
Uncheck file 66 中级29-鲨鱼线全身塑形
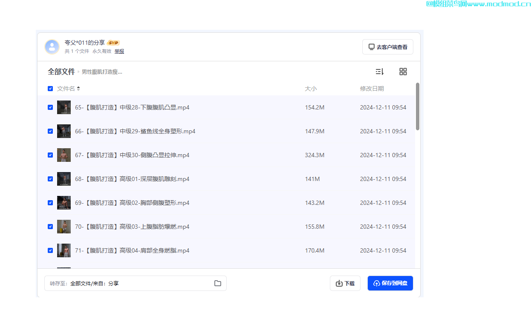coord(50,131)
